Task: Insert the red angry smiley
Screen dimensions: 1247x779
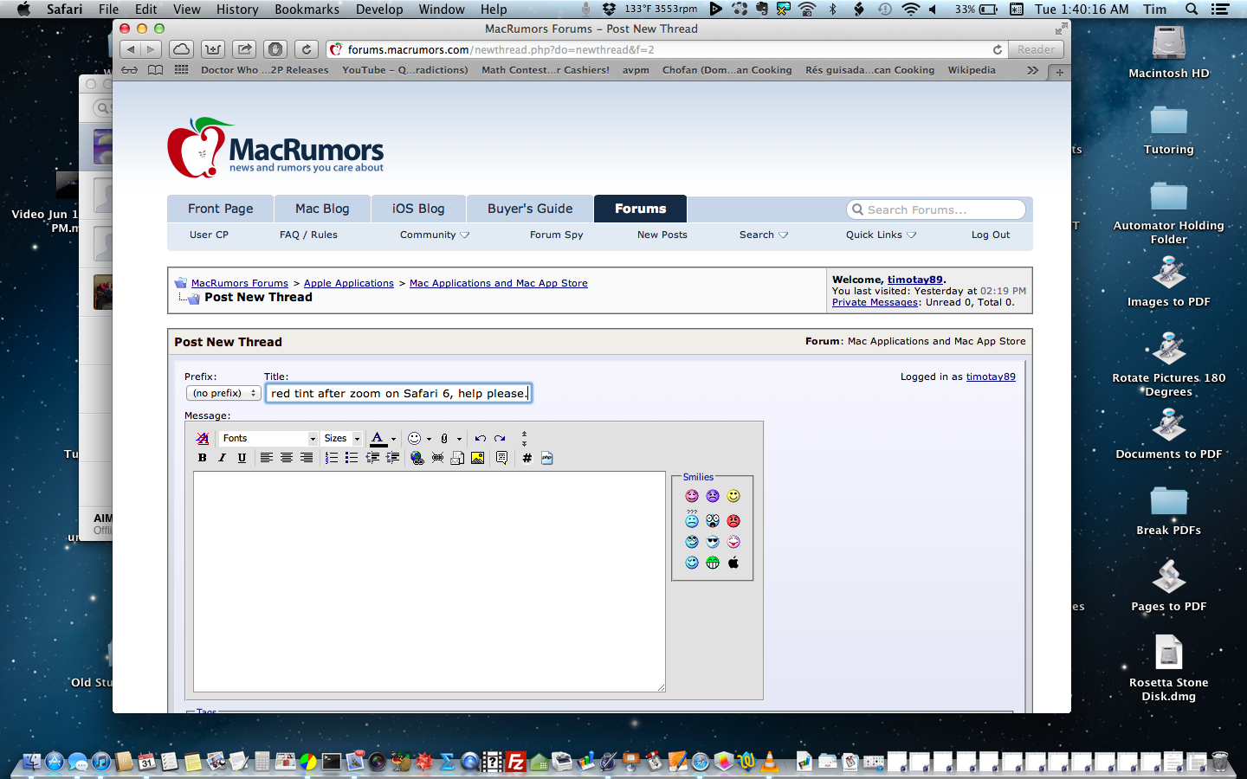Action: pyautogui.click(x=733, y=521)
